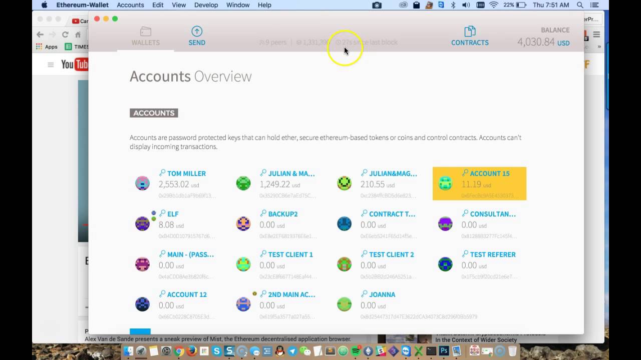The image size is (641, 360).
Task: Open the Develop menu
Action: [206, 5]
